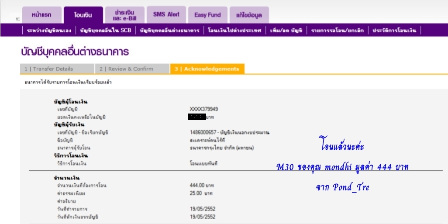Click transfer amount 444.00 บาท
Image resolution: width=448 pixels, height=224 pixels.
202,186
